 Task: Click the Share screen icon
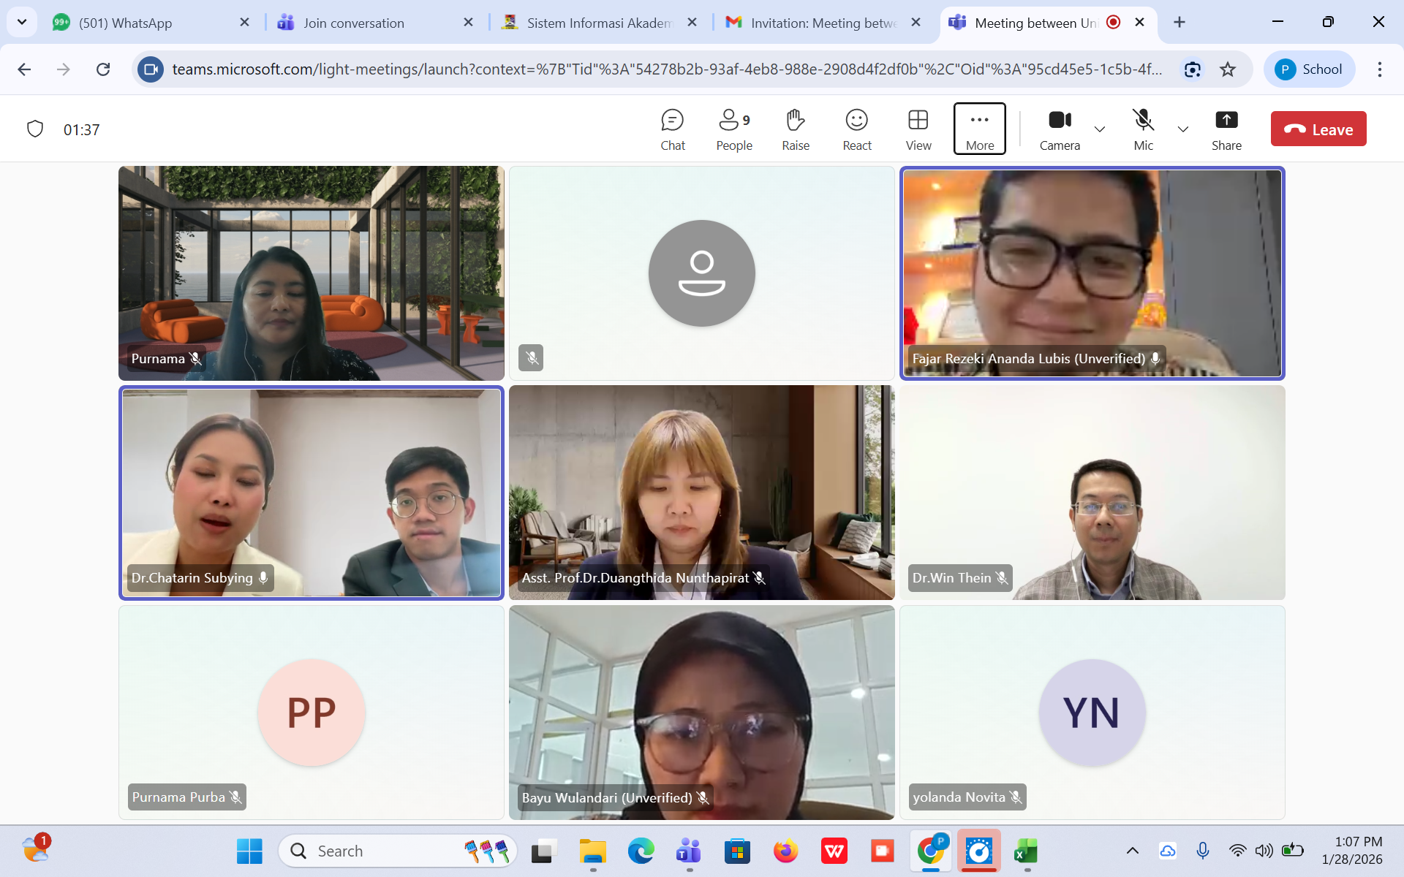(x=1226, y=129)
